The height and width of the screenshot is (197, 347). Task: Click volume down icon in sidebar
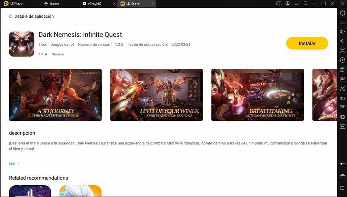pos(343,41)
